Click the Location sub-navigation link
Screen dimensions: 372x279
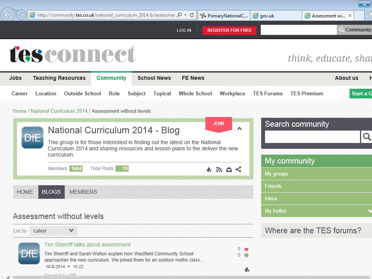(46, 93)
